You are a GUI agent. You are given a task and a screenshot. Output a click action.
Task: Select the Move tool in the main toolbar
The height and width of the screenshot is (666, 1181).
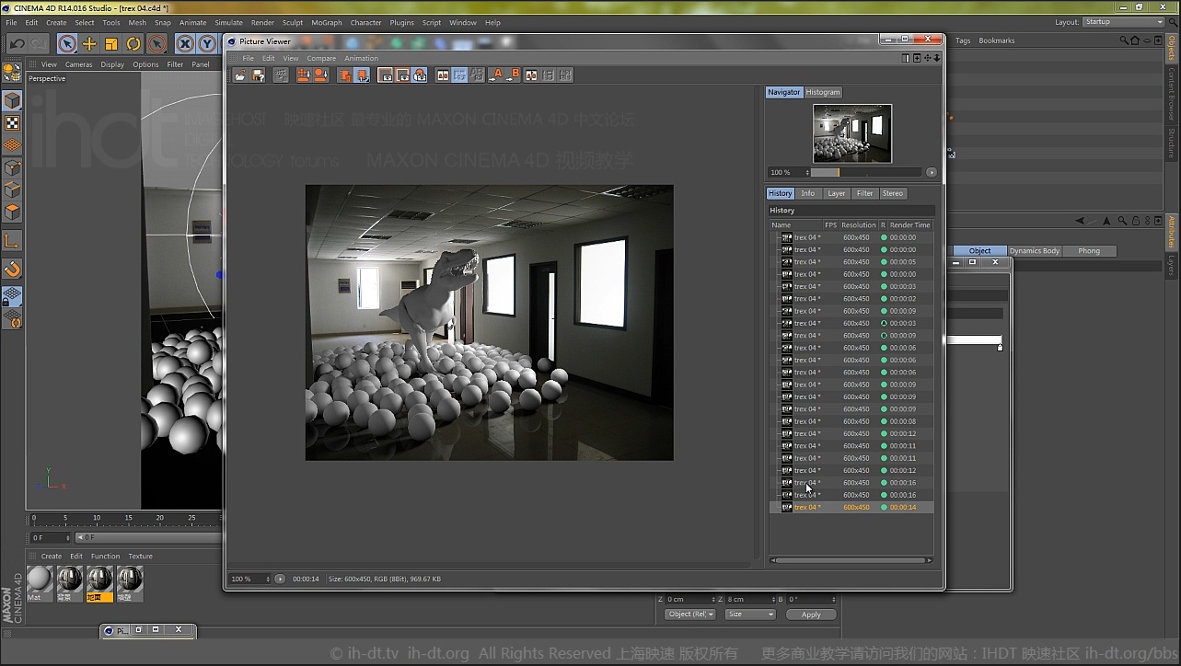89,43
